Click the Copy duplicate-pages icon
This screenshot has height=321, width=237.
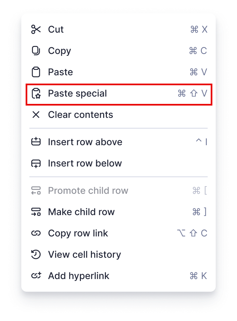(x=37, y=51)
